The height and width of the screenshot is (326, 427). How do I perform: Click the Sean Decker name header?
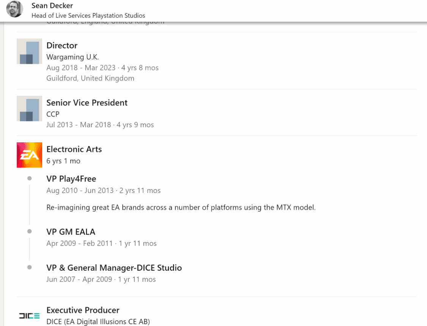[x=52, y=6]
